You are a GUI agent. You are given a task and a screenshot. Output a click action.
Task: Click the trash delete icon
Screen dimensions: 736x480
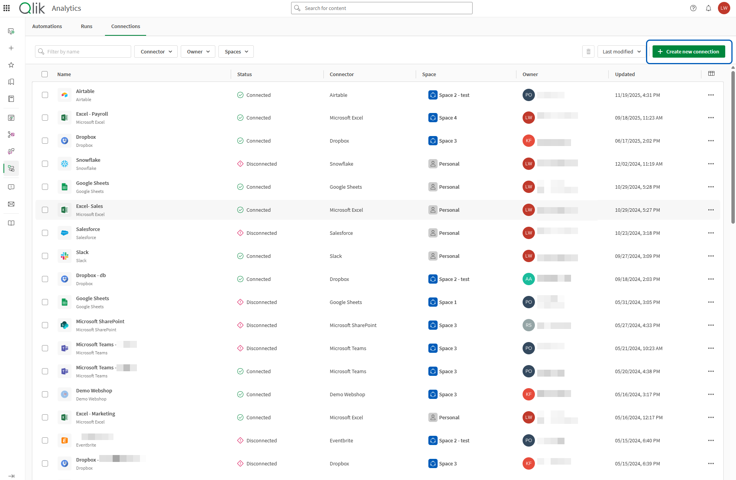click(588, 51)
